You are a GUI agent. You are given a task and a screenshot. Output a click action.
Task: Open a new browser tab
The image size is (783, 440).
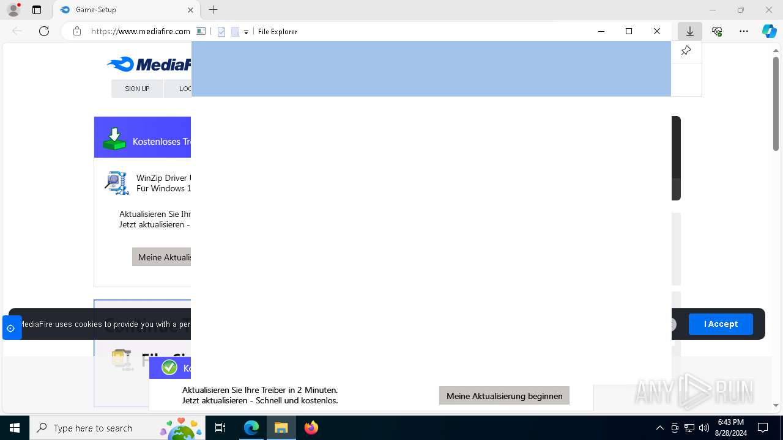coord(213,10)
